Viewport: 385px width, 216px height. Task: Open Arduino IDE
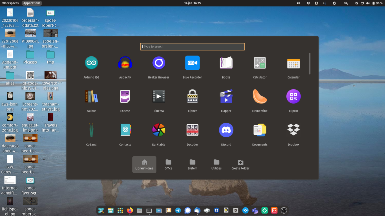point(91,63)
